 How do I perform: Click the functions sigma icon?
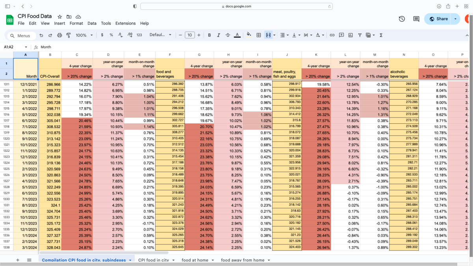pos(381,35)
